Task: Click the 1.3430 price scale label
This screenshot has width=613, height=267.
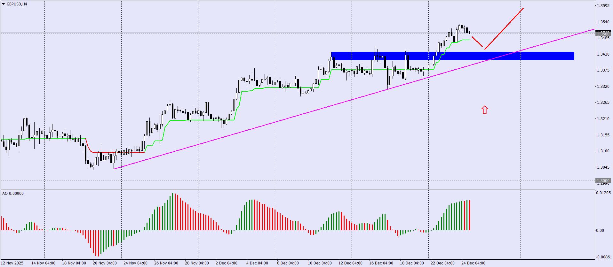Action: click(x=603, y=54)
